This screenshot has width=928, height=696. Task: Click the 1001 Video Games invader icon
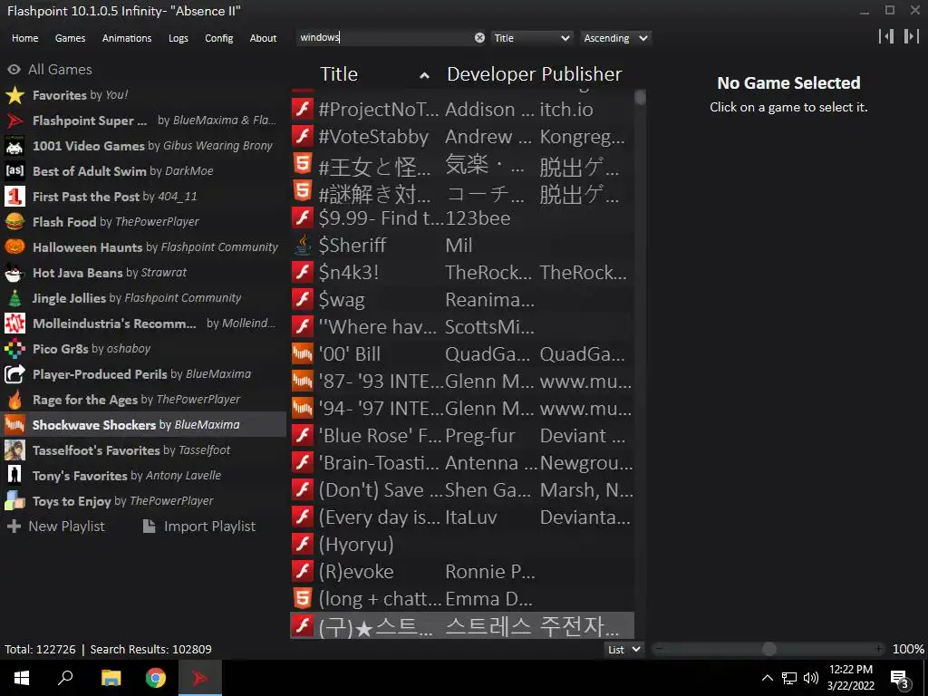(14, 146)
